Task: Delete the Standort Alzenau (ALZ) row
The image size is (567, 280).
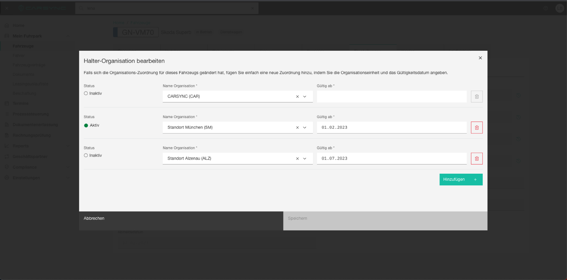Action: tap(477, 158)
